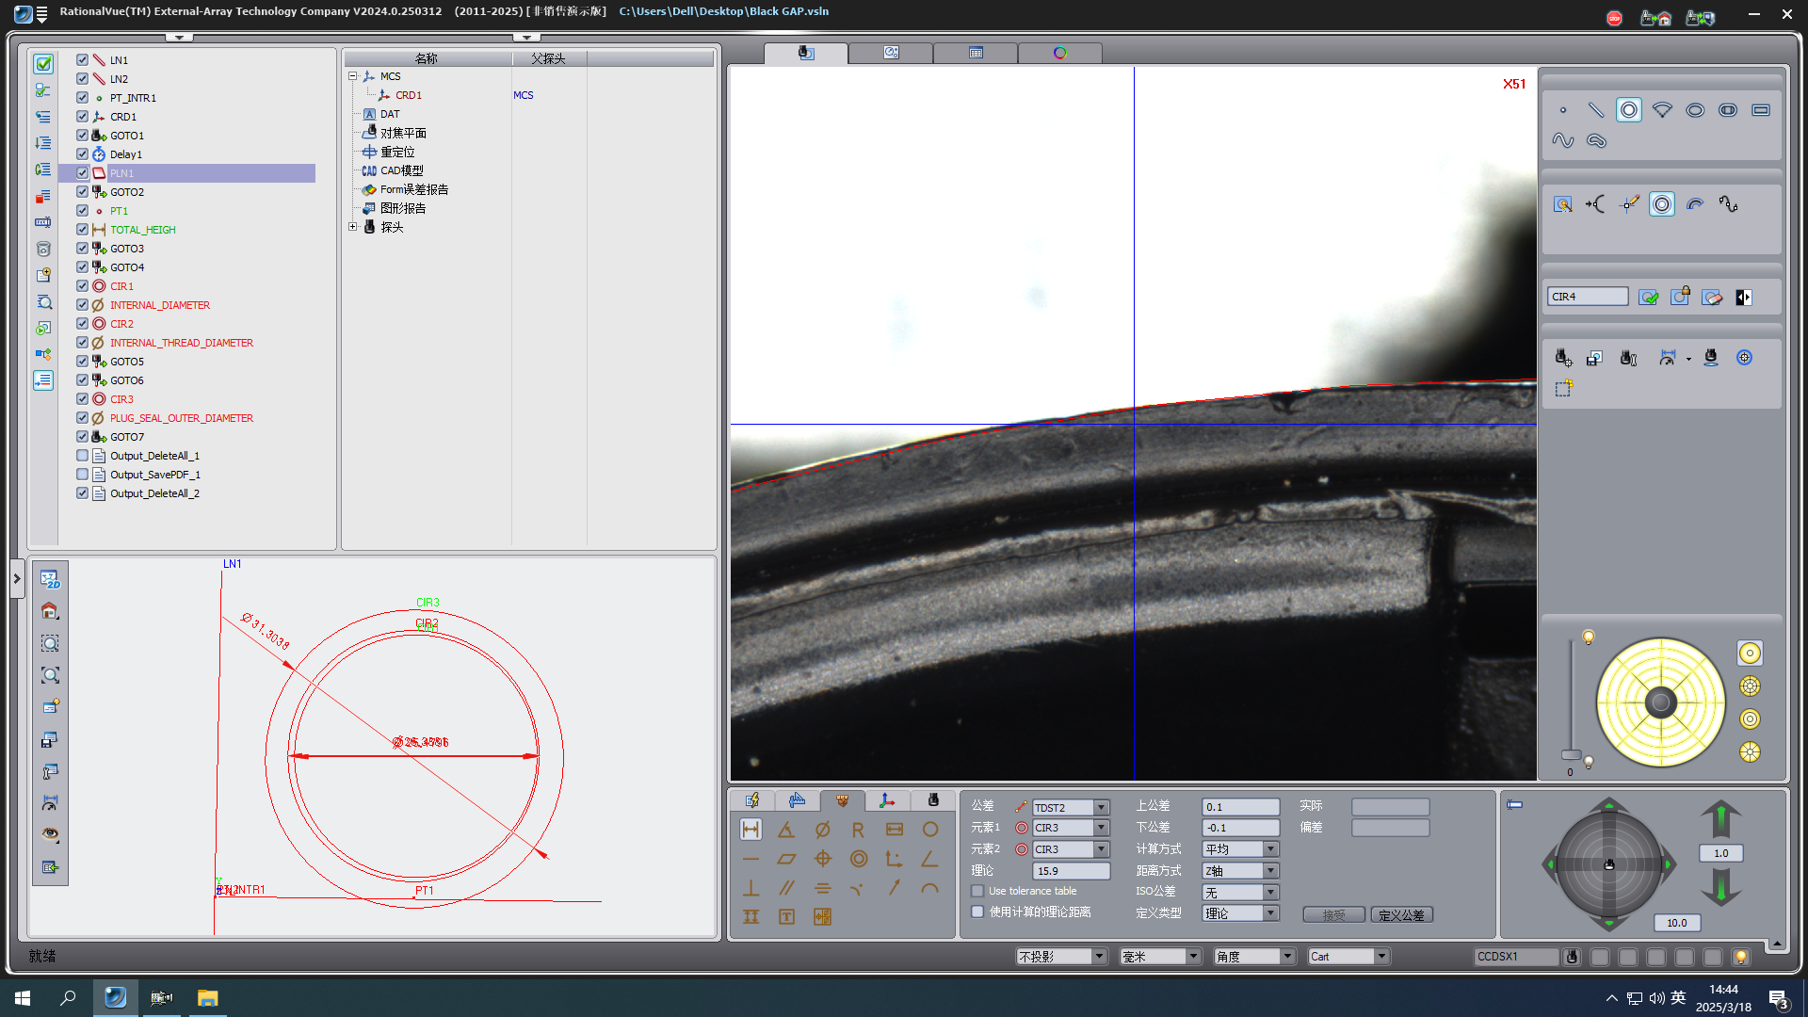1808x1017 pixels.
Task: Check the Output_DeleteAll_1 checkbox
Action: (82, 456)
